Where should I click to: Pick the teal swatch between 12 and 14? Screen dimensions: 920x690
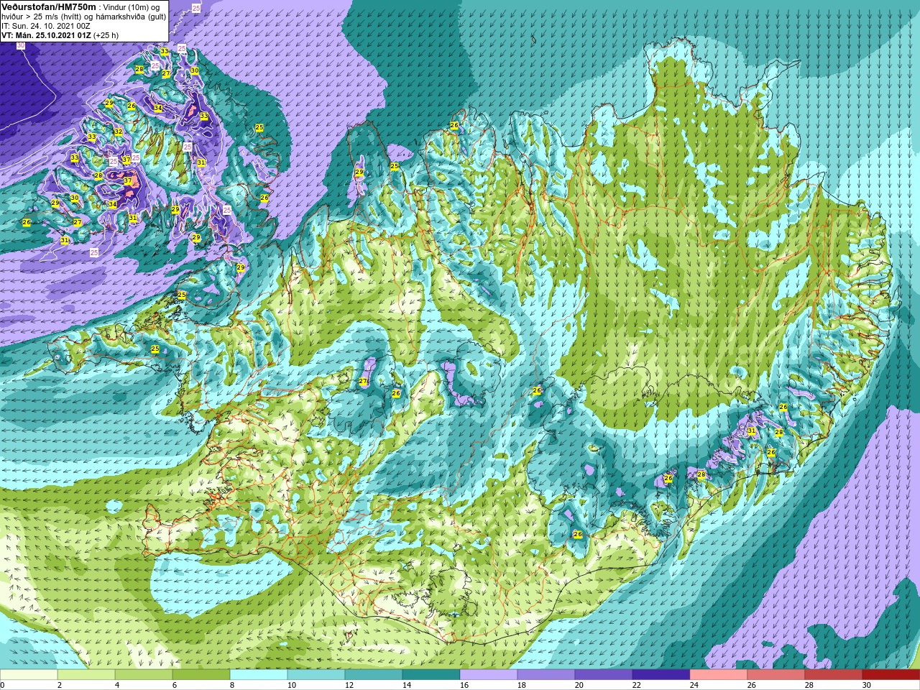(374, 675)
